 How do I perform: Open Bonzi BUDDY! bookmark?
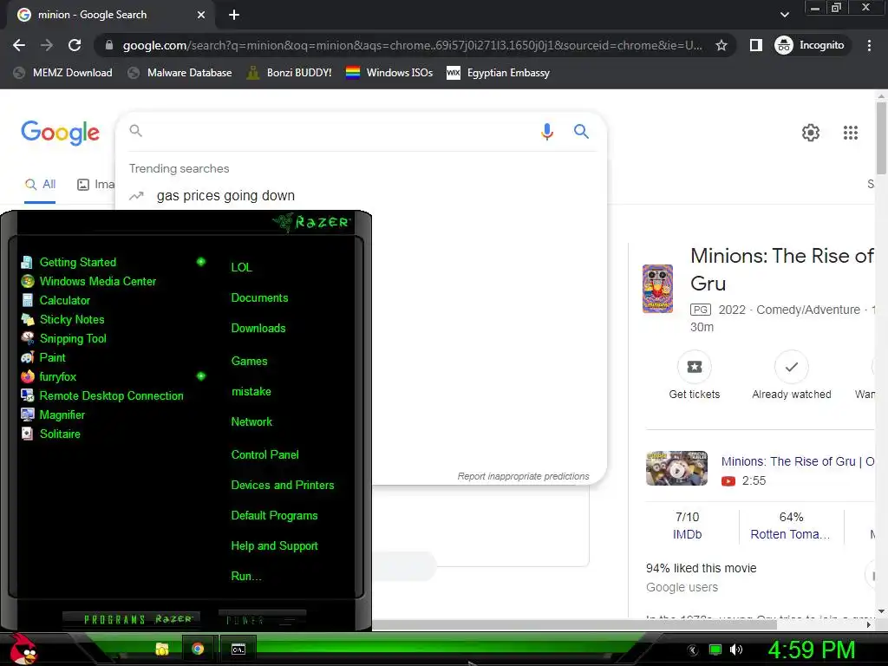pyautogui.click(x=290, y=73)
